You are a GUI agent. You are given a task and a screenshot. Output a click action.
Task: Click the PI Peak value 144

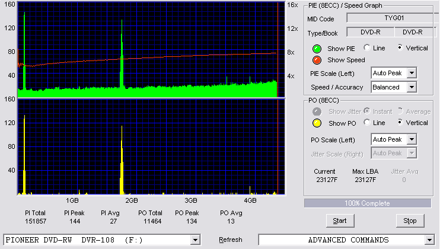[75, 222]
